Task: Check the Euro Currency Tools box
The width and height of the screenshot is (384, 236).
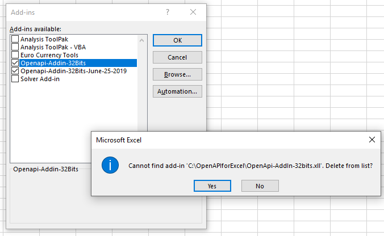Action: [15, 55]
